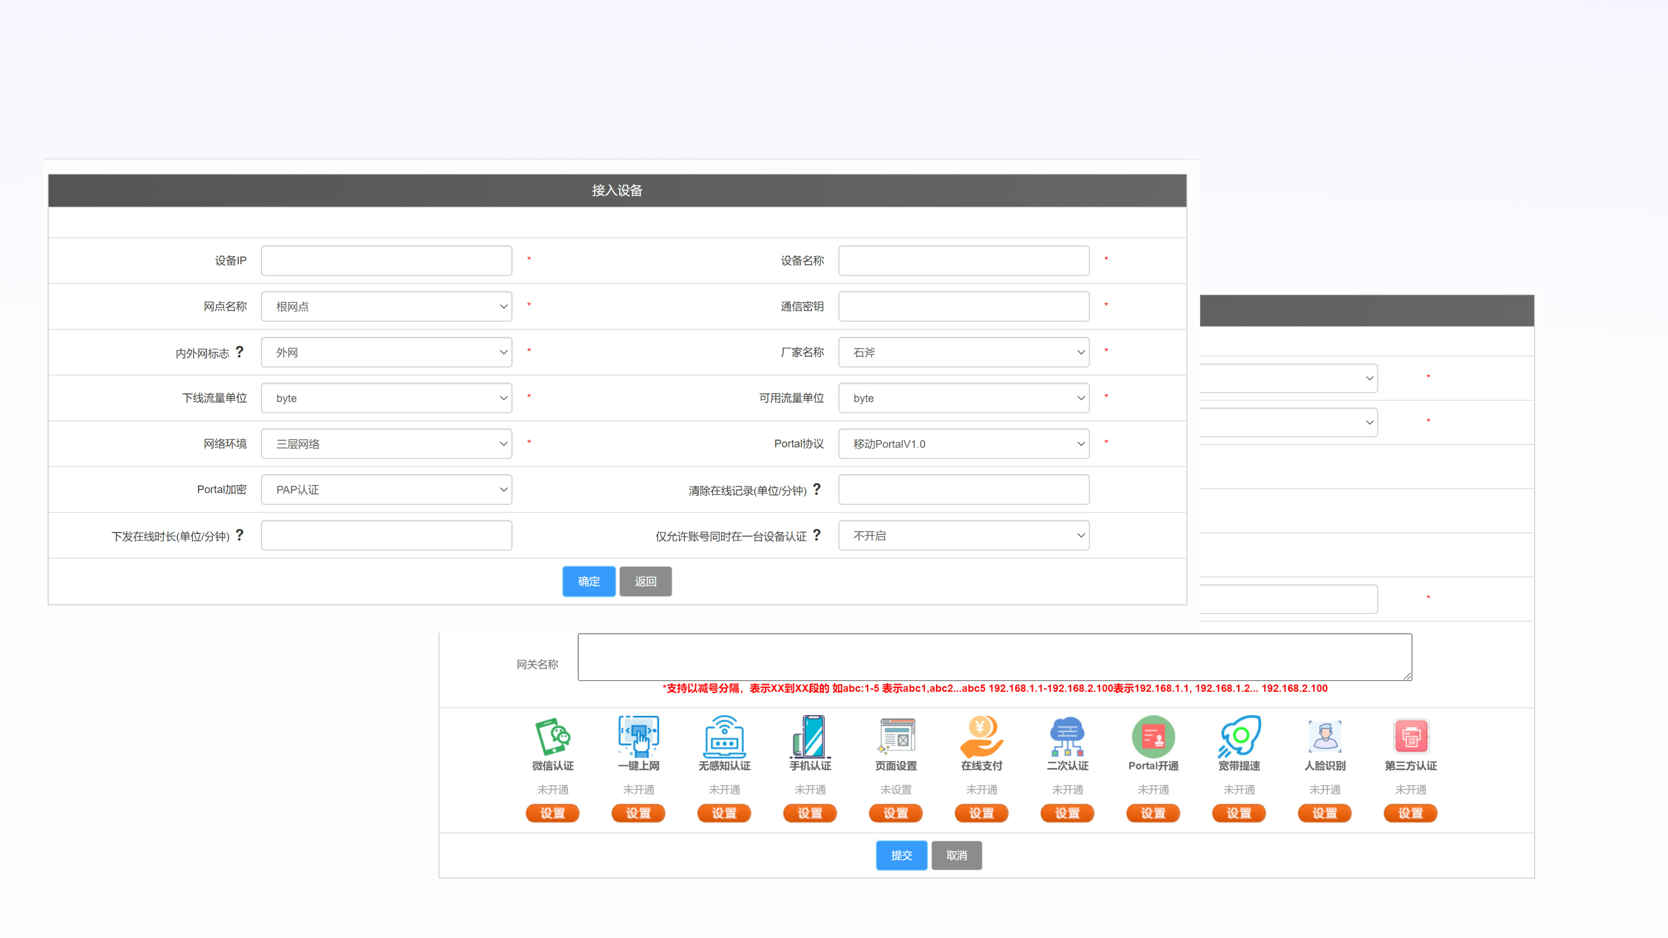Screen dimensions: 1668x938
Task: Focus the 通信密钥 input field
Action: 964,306
